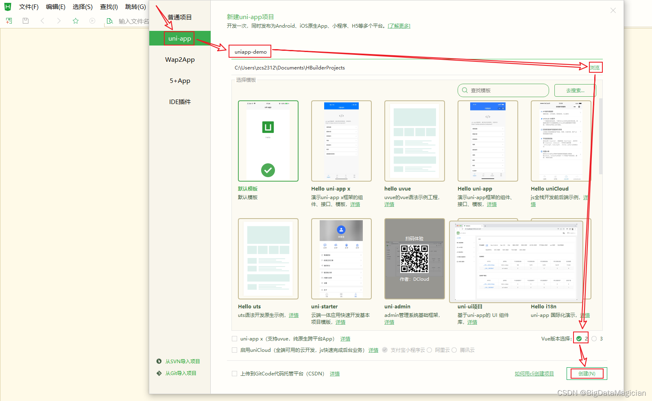Open the 跳转(G) menu
The height and width of the screenshot is (401, 652).
(x=135, y=7)
